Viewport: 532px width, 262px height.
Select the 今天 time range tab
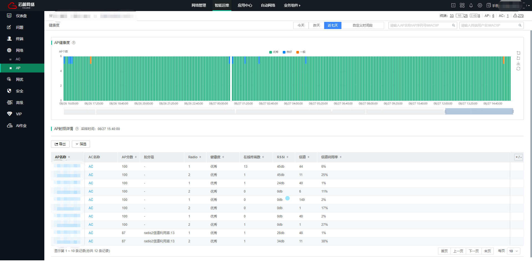[x=301, y=25]
